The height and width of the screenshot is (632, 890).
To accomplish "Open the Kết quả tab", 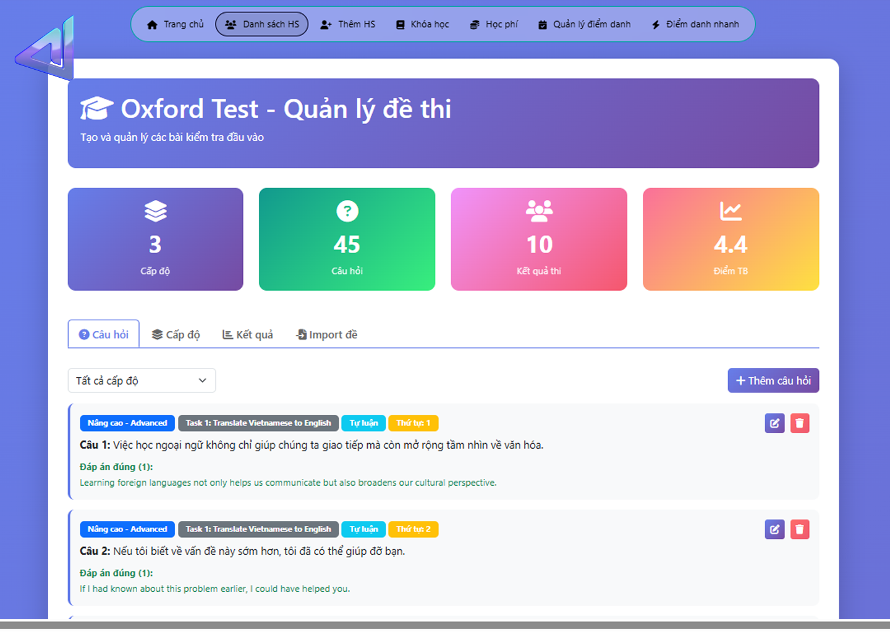I will tap(248, 335).
